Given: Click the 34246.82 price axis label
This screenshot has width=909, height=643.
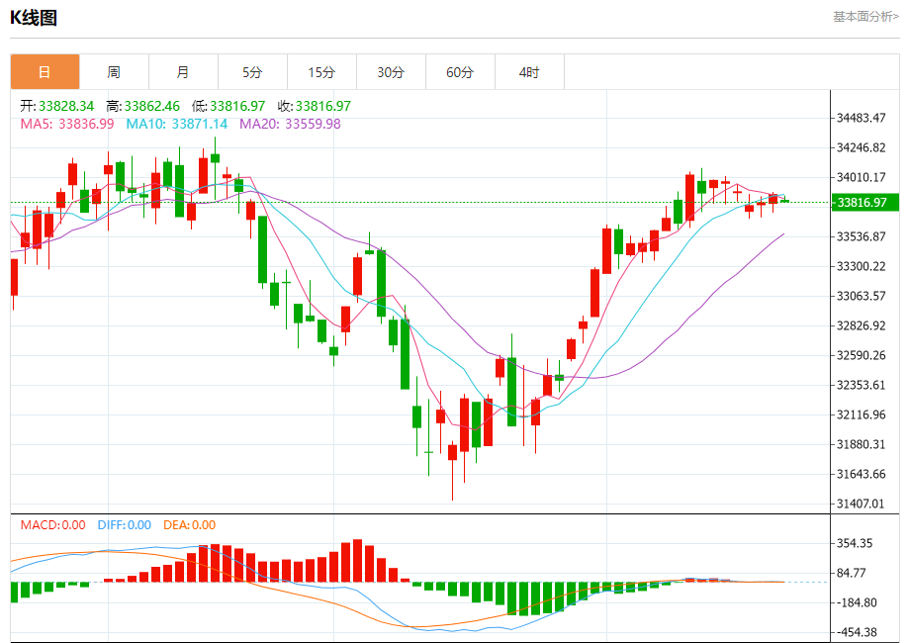Looking at the screenshot, I should [x=861, y=147].
